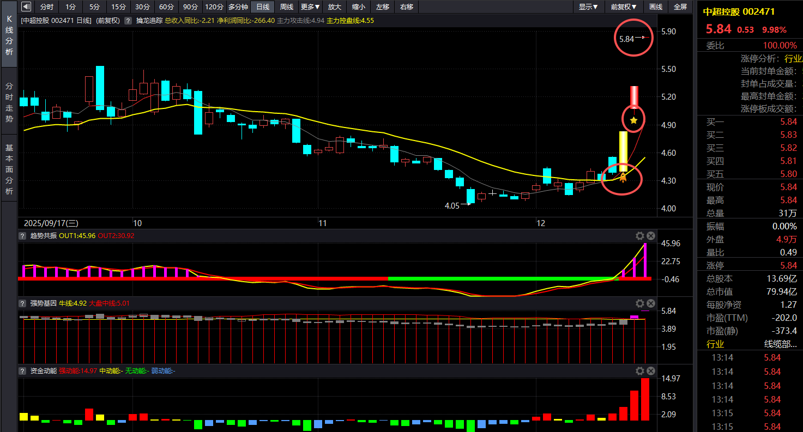Open the 画线 drawing tools
Screen dimensions: 803x432
coord(656,7)
